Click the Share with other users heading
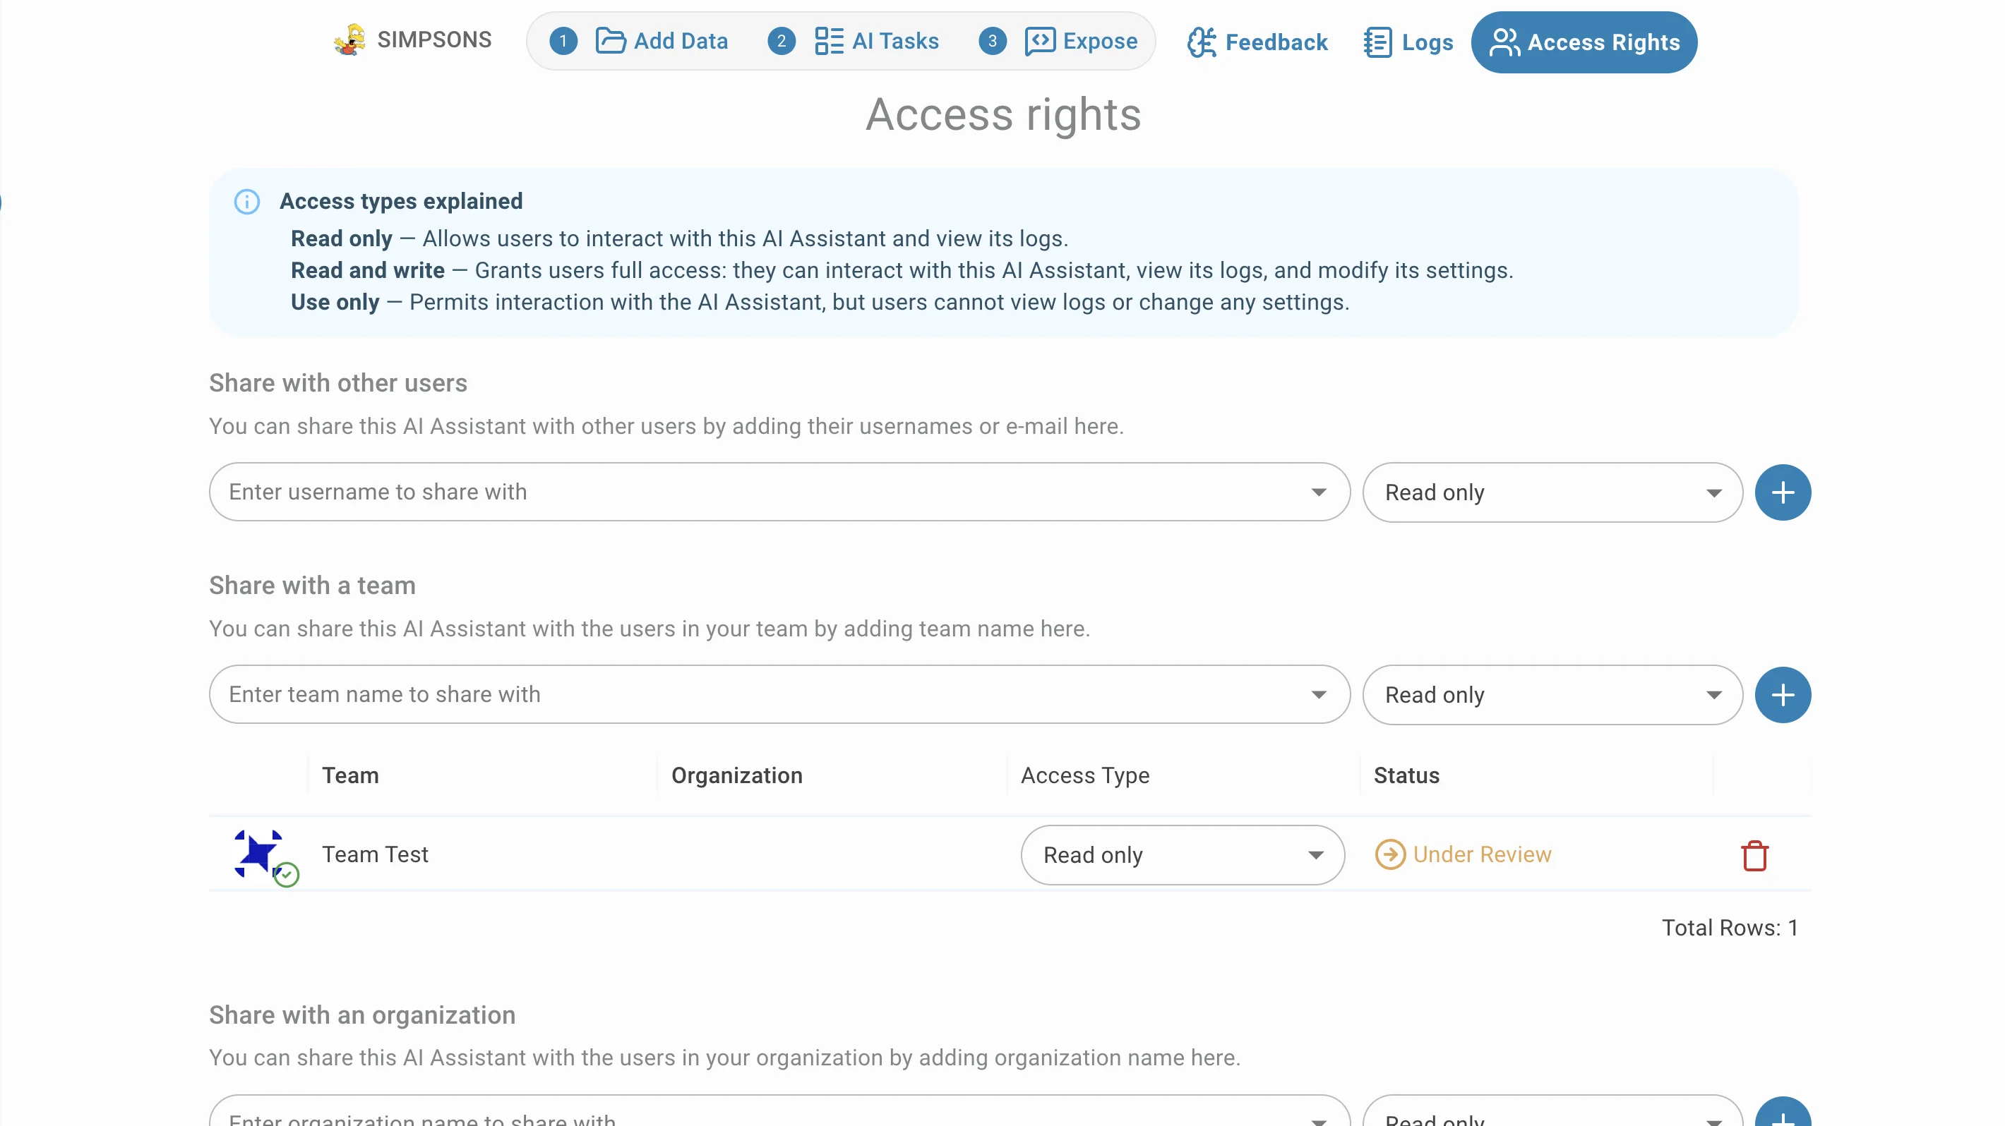This screenshot has height=1126, width=2005. click(337, 383)
